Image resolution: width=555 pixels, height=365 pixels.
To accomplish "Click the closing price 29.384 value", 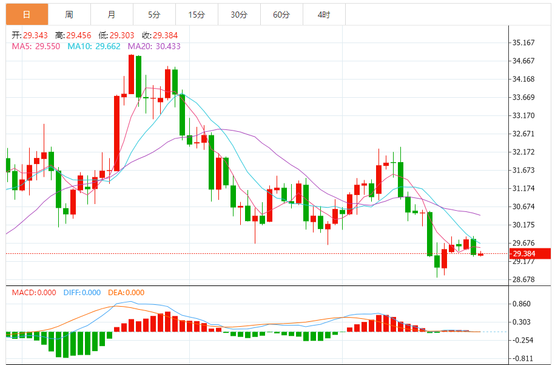I will [166, 35].
